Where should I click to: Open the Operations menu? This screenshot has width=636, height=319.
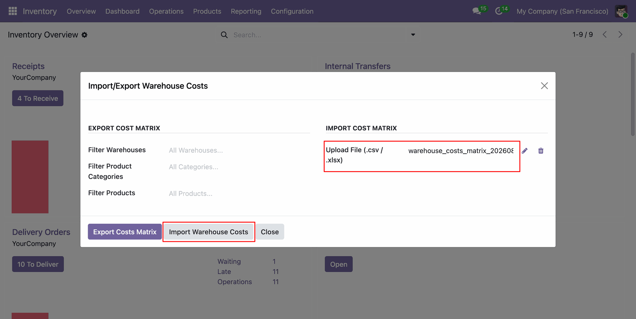(x=166, y=11)
